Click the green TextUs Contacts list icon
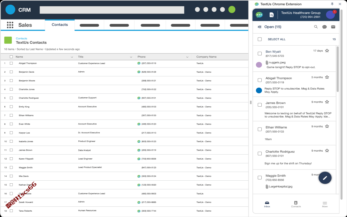 (x=8, y=40)
